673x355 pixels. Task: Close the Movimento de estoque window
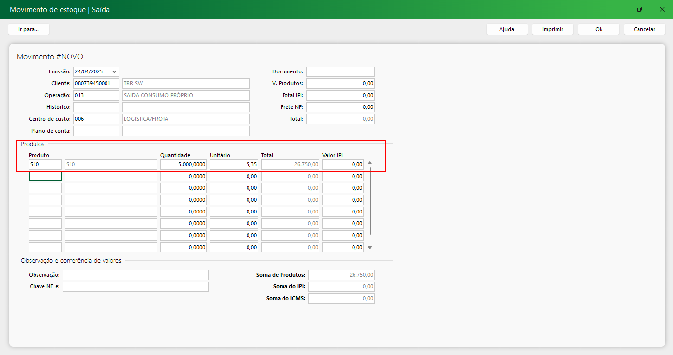[662, 9]
